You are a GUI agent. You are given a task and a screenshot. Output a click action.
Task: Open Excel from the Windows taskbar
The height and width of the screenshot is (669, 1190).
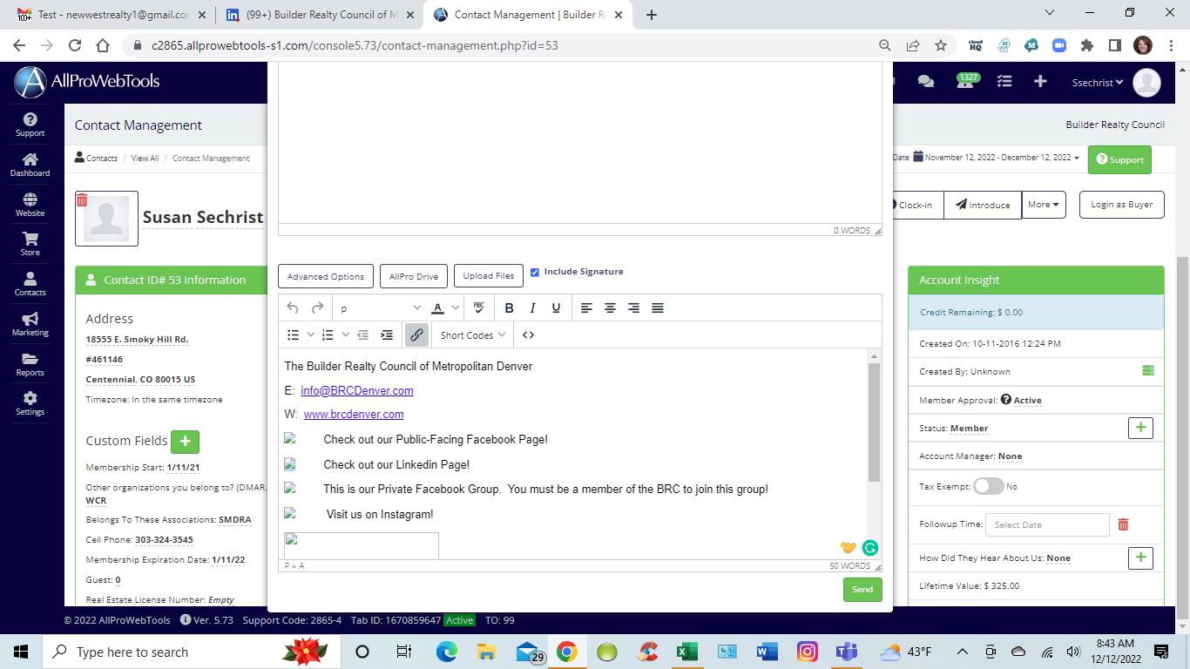[x=687, y=652]
